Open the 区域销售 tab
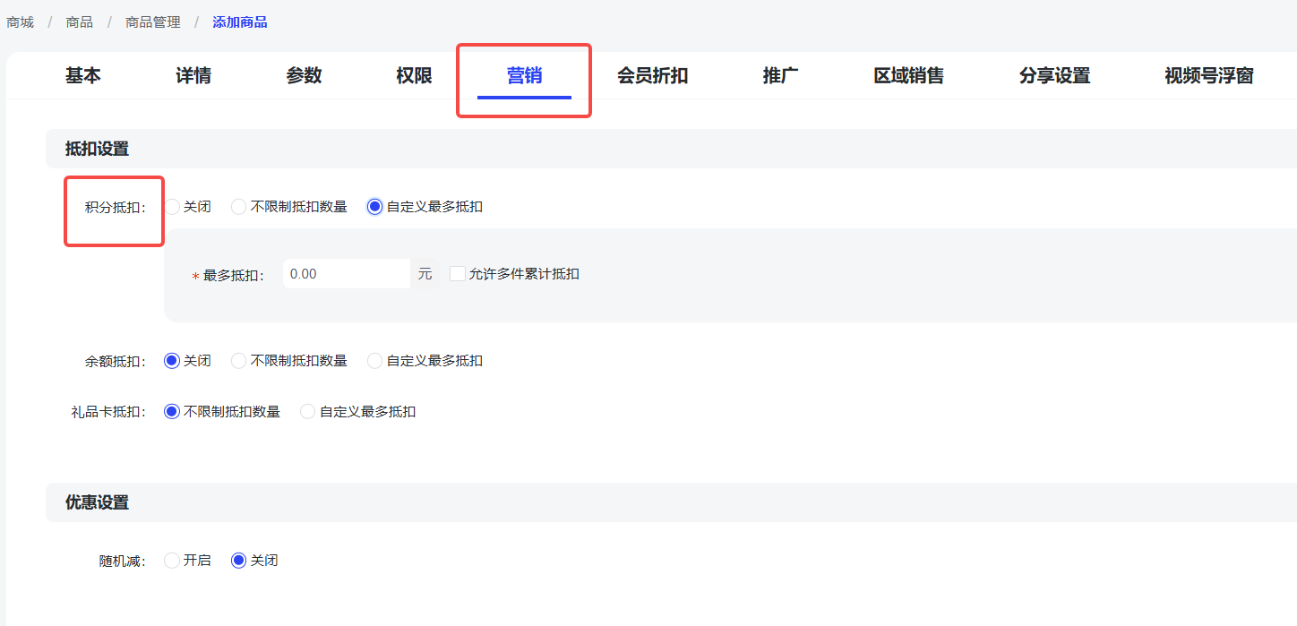 (908, 76)
